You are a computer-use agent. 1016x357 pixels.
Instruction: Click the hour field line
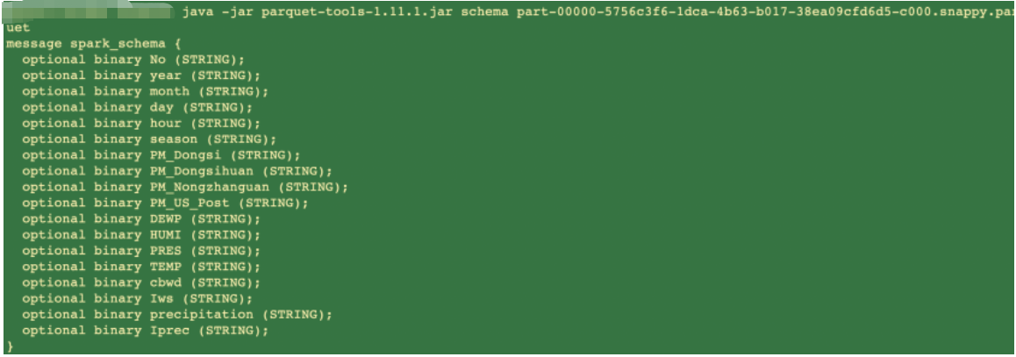141,124
